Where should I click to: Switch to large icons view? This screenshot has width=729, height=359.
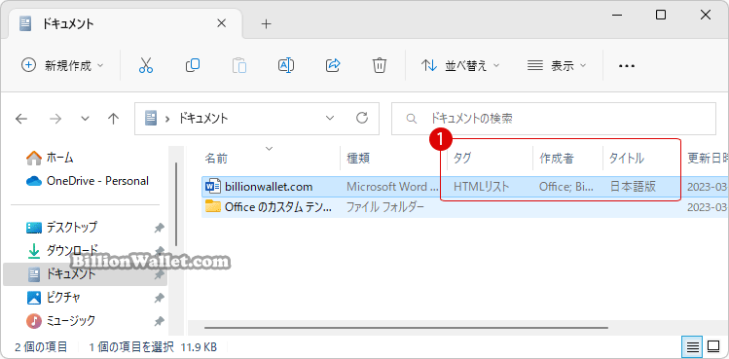click(713, 347)
